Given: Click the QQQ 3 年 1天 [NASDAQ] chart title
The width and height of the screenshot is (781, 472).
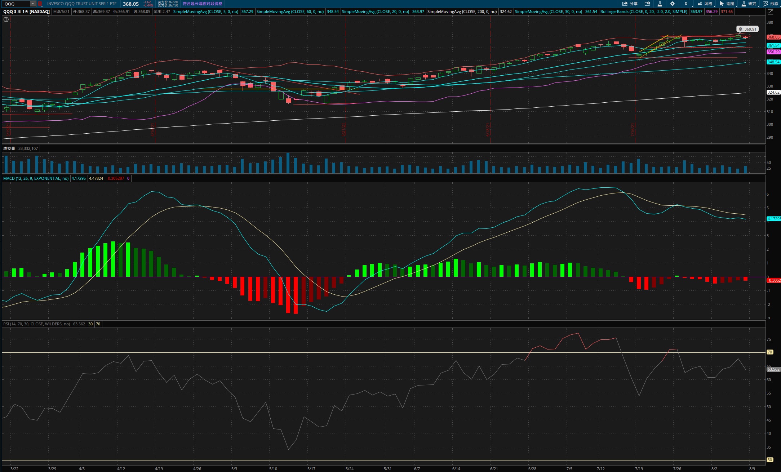Looking at the screenshot, I should [x=27, y=12].
